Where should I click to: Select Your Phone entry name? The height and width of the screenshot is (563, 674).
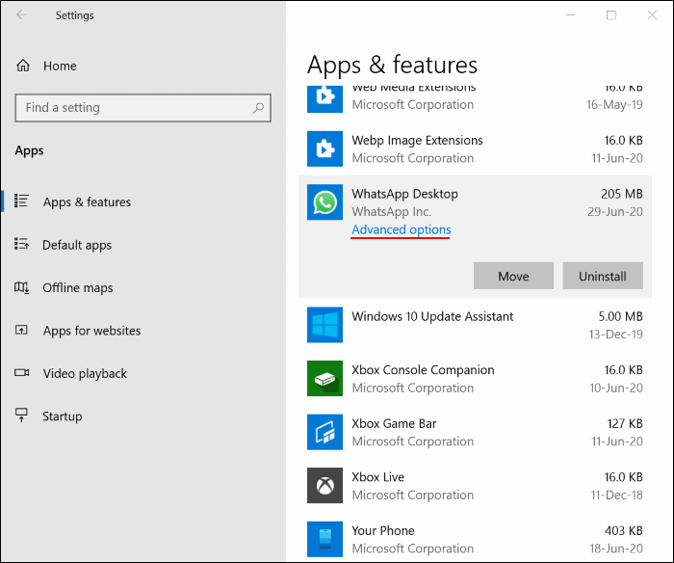tap(383, 531)
